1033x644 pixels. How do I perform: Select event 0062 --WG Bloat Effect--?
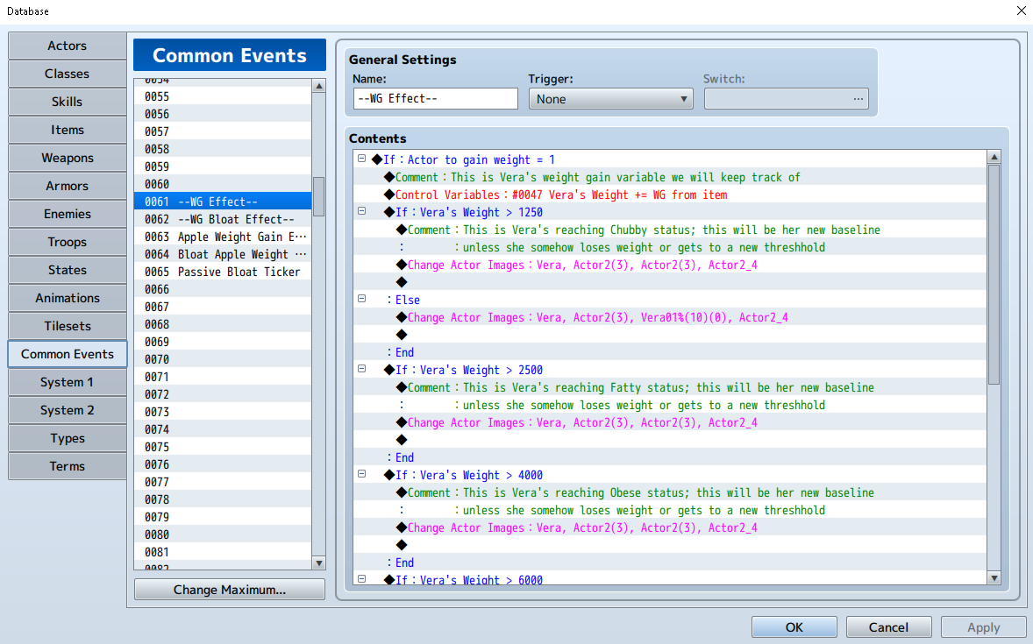[223, 219]
